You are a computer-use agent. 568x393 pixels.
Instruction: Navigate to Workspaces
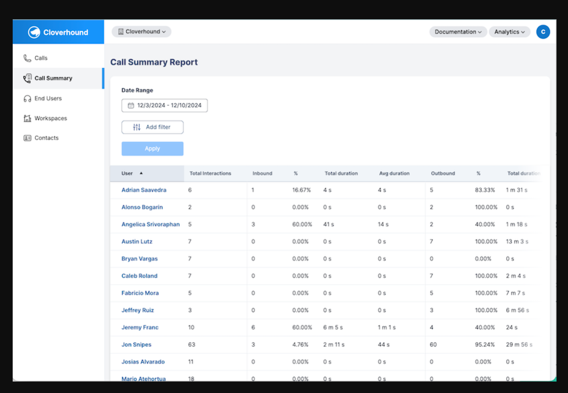pos(59,118)
